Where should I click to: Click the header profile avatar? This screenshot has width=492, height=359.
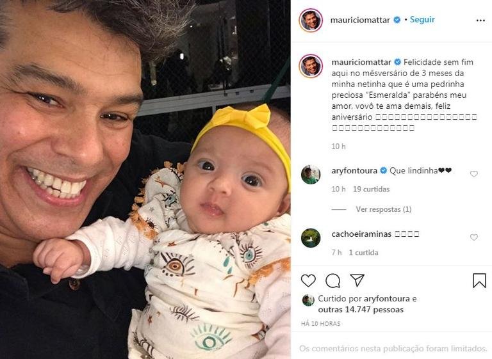coord(311,20)
